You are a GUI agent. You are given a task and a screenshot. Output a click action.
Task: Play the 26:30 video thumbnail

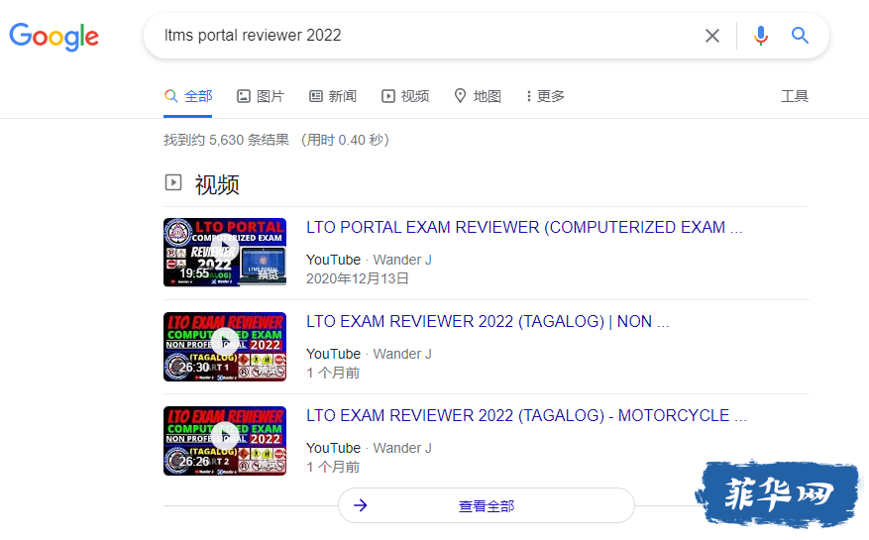pyautogui.click(x=225, y=347)
